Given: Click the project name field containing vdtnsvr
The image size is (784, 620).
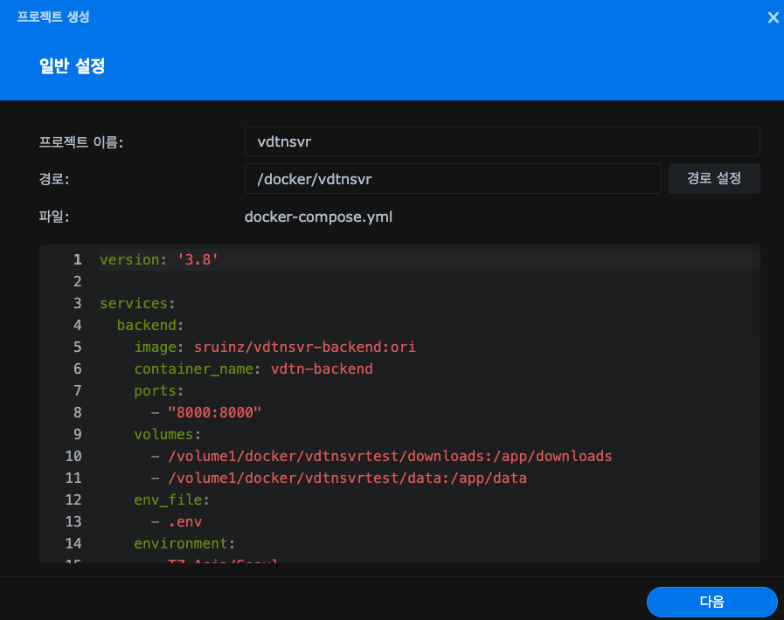Looking at the screenshot, I should click(502, 141).
